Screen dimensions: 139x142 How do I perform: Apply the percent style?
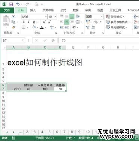[96, 22]
